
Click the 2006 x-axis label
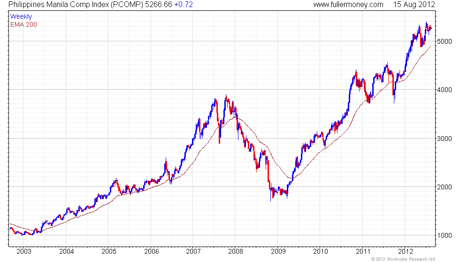pyautogui.click(x=151, y=251)
